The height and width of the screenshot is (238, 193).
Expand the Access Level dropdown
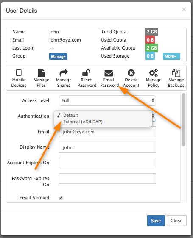(107, 100)
